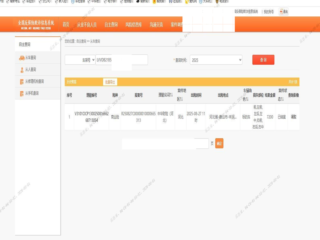Click location 河北省-唐山市-丰润 cell
The image size is (320, 240).
(x=223, y=117)
